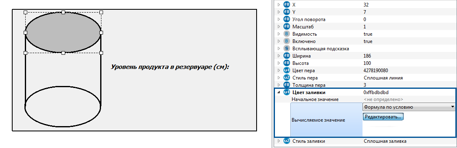Click the u4 icon of Цвет пера

click(x=287, y=71)
